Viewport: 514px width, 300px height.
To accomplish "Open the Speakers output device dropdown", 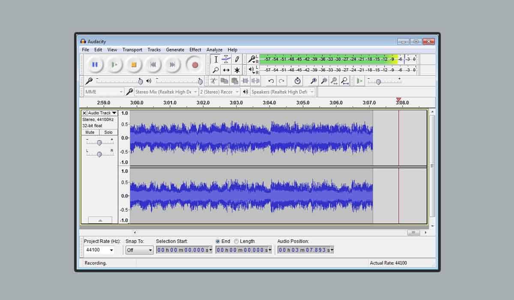I will pos(283,92).
